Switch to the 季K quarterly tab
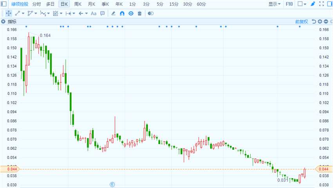333x188 pixels. point(105,4)
